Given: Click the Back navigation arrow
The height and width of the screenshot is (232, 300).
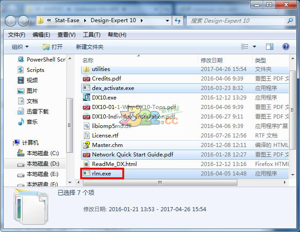Looking at the screenshot, I should [x=10, y=21].
